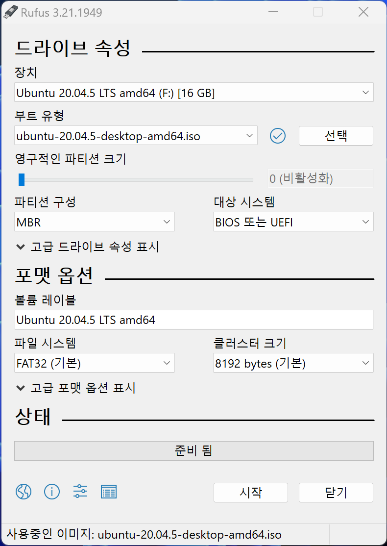This screenshot has width=387, height=546.
Task: Click the 0 (비활성화) partition size field
Action: (320, 178)
